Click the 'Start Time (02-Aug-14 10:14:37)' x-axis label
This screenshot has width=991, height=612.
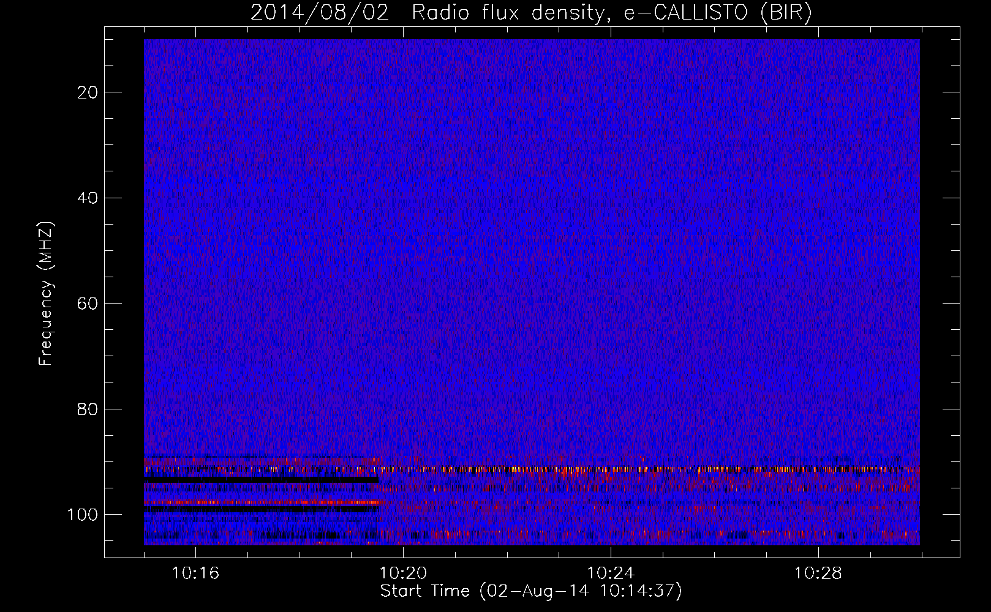pos(531,591)
